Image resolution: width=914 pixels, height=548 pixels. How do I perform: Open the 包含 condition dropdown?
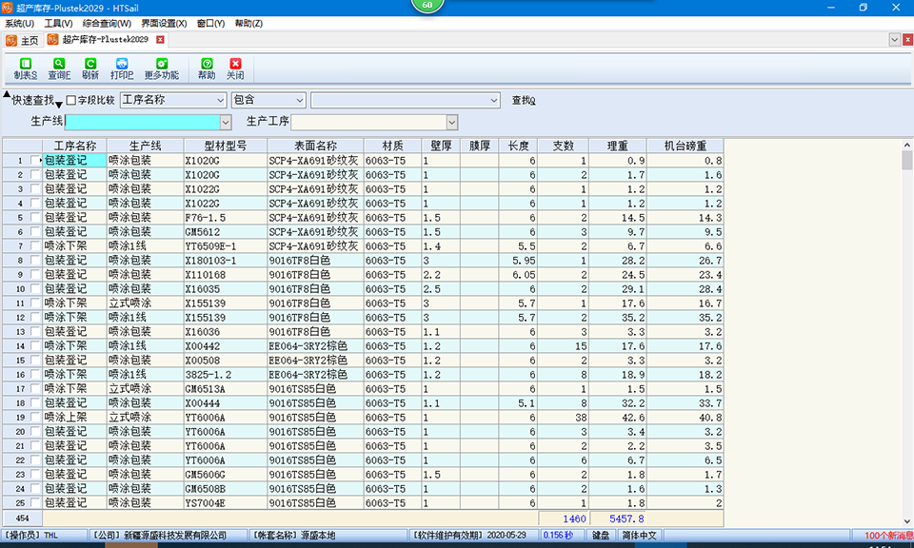click(300, 100)
